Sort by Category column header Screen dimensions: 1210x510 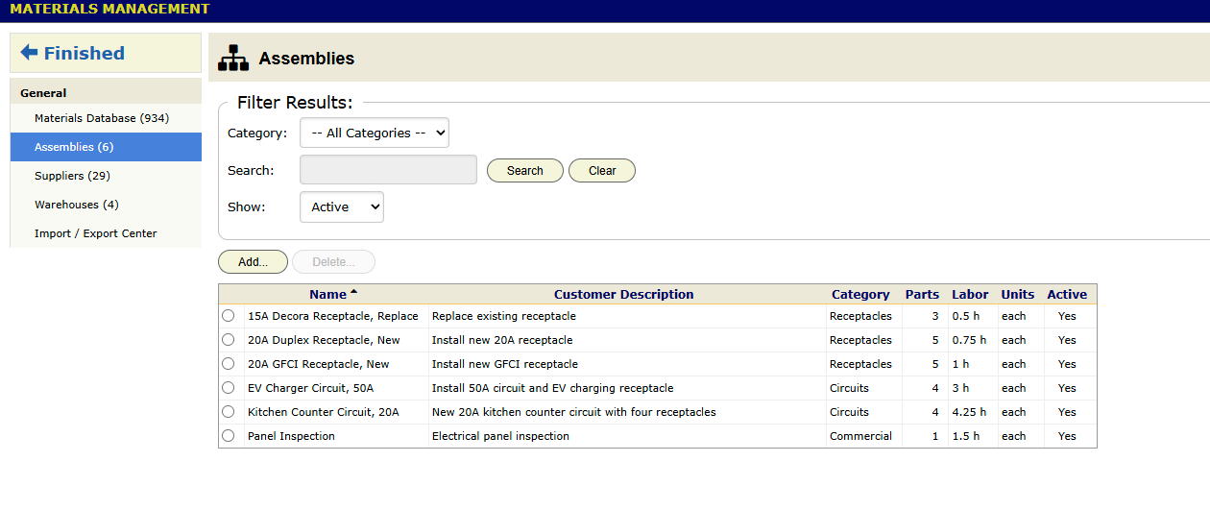[860, 295]
